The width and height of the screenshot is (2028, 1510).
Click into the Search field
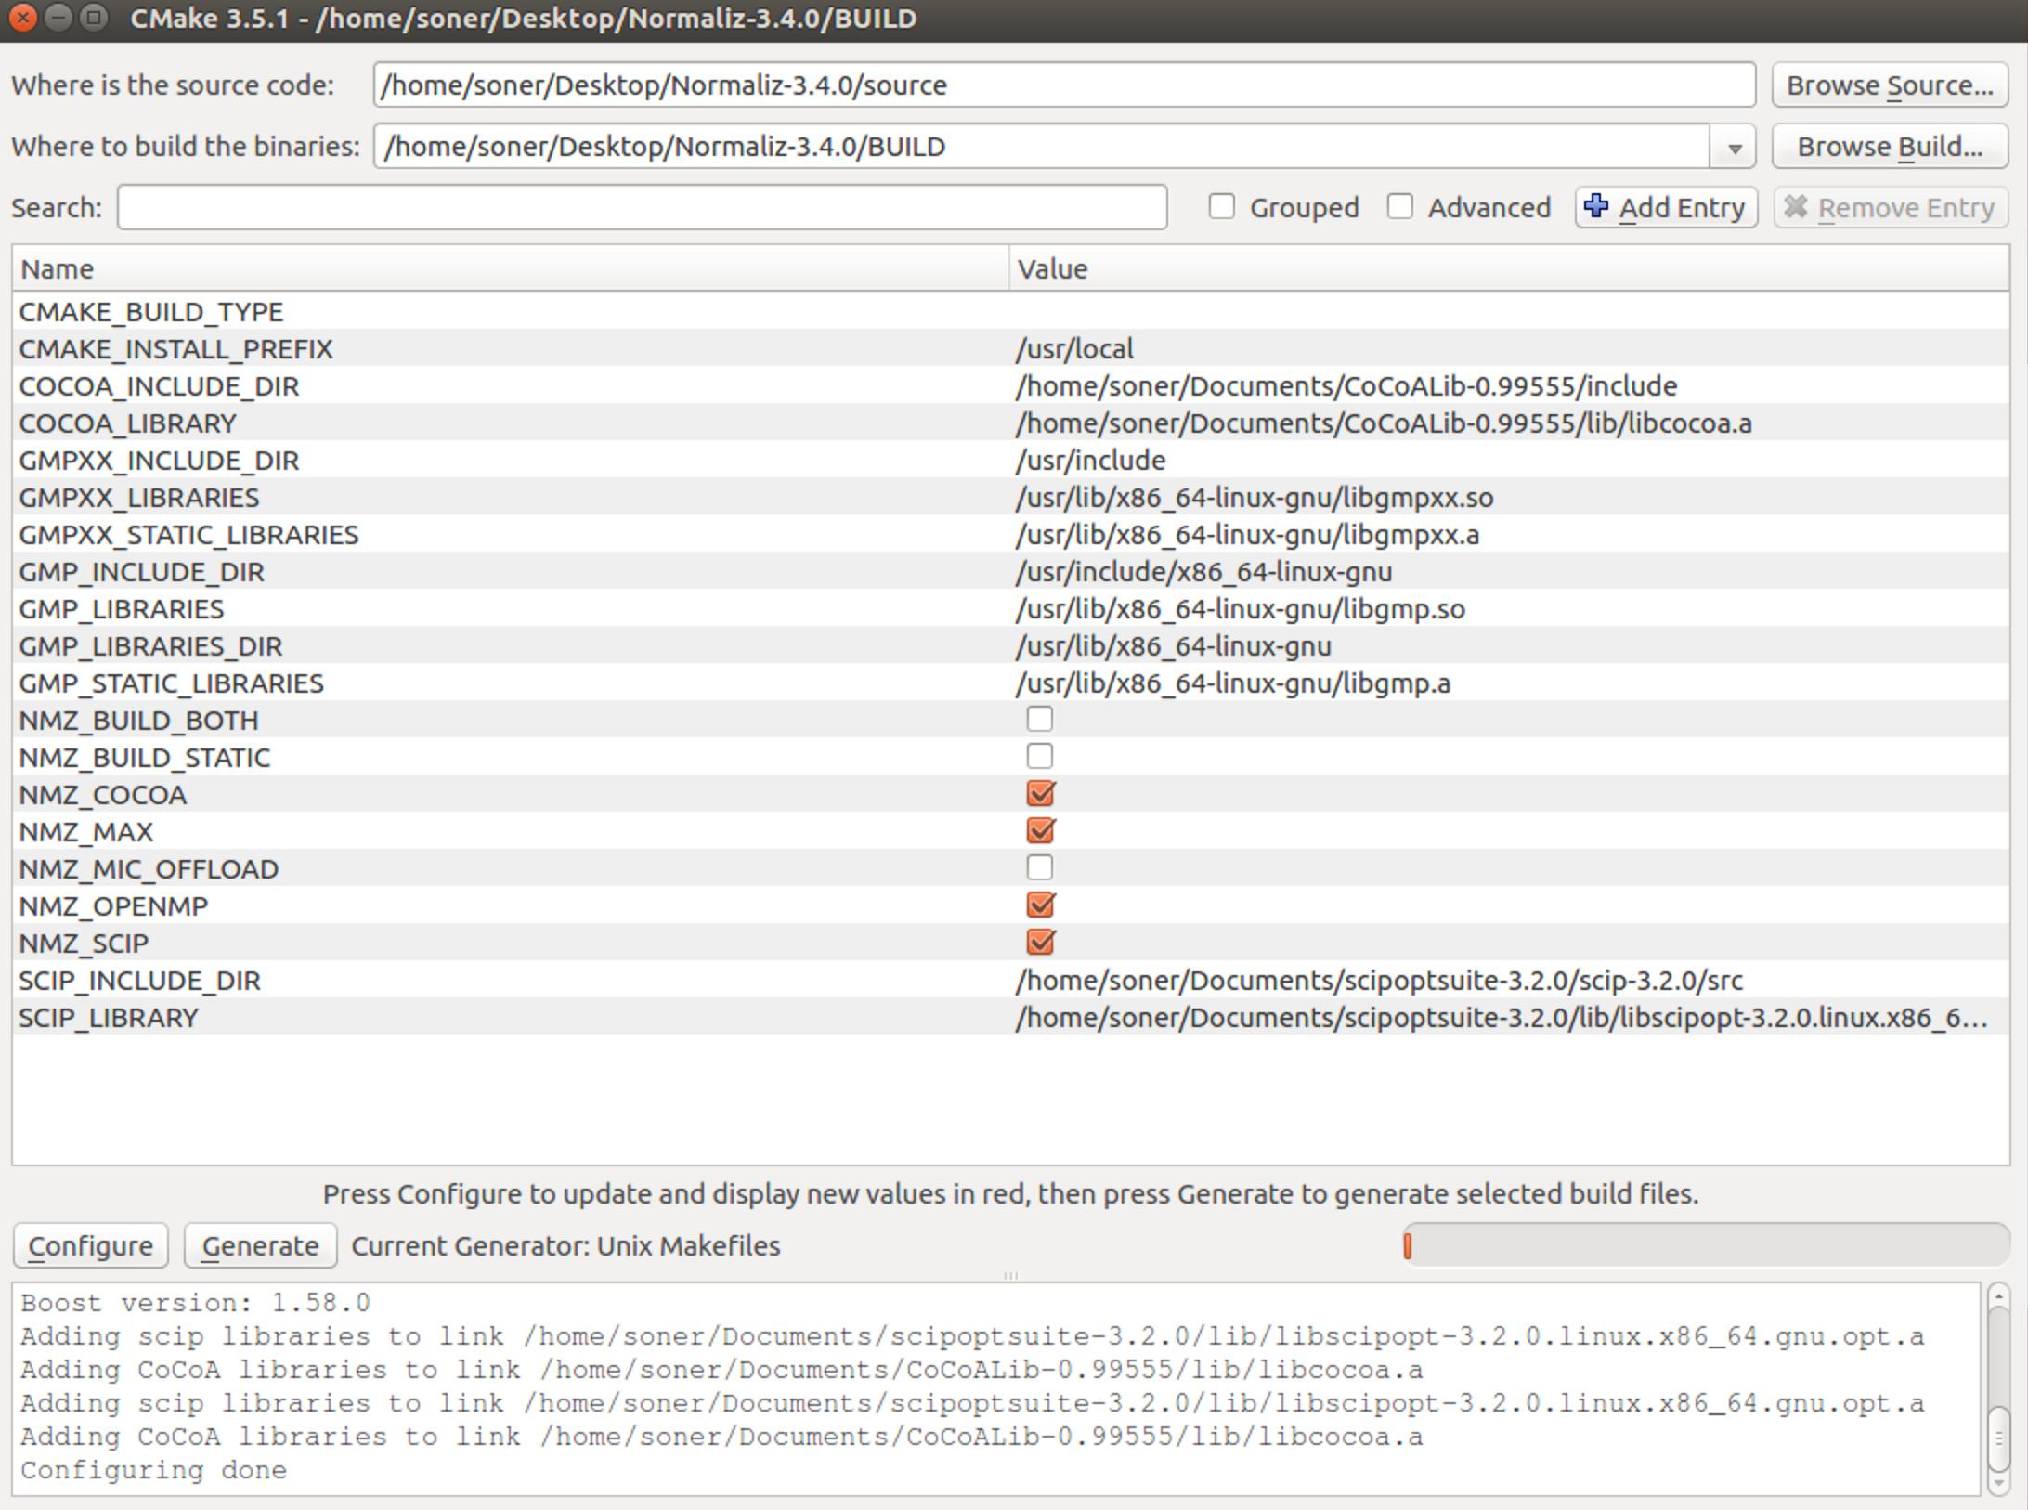pyautogui.click(x=641, y=207)
